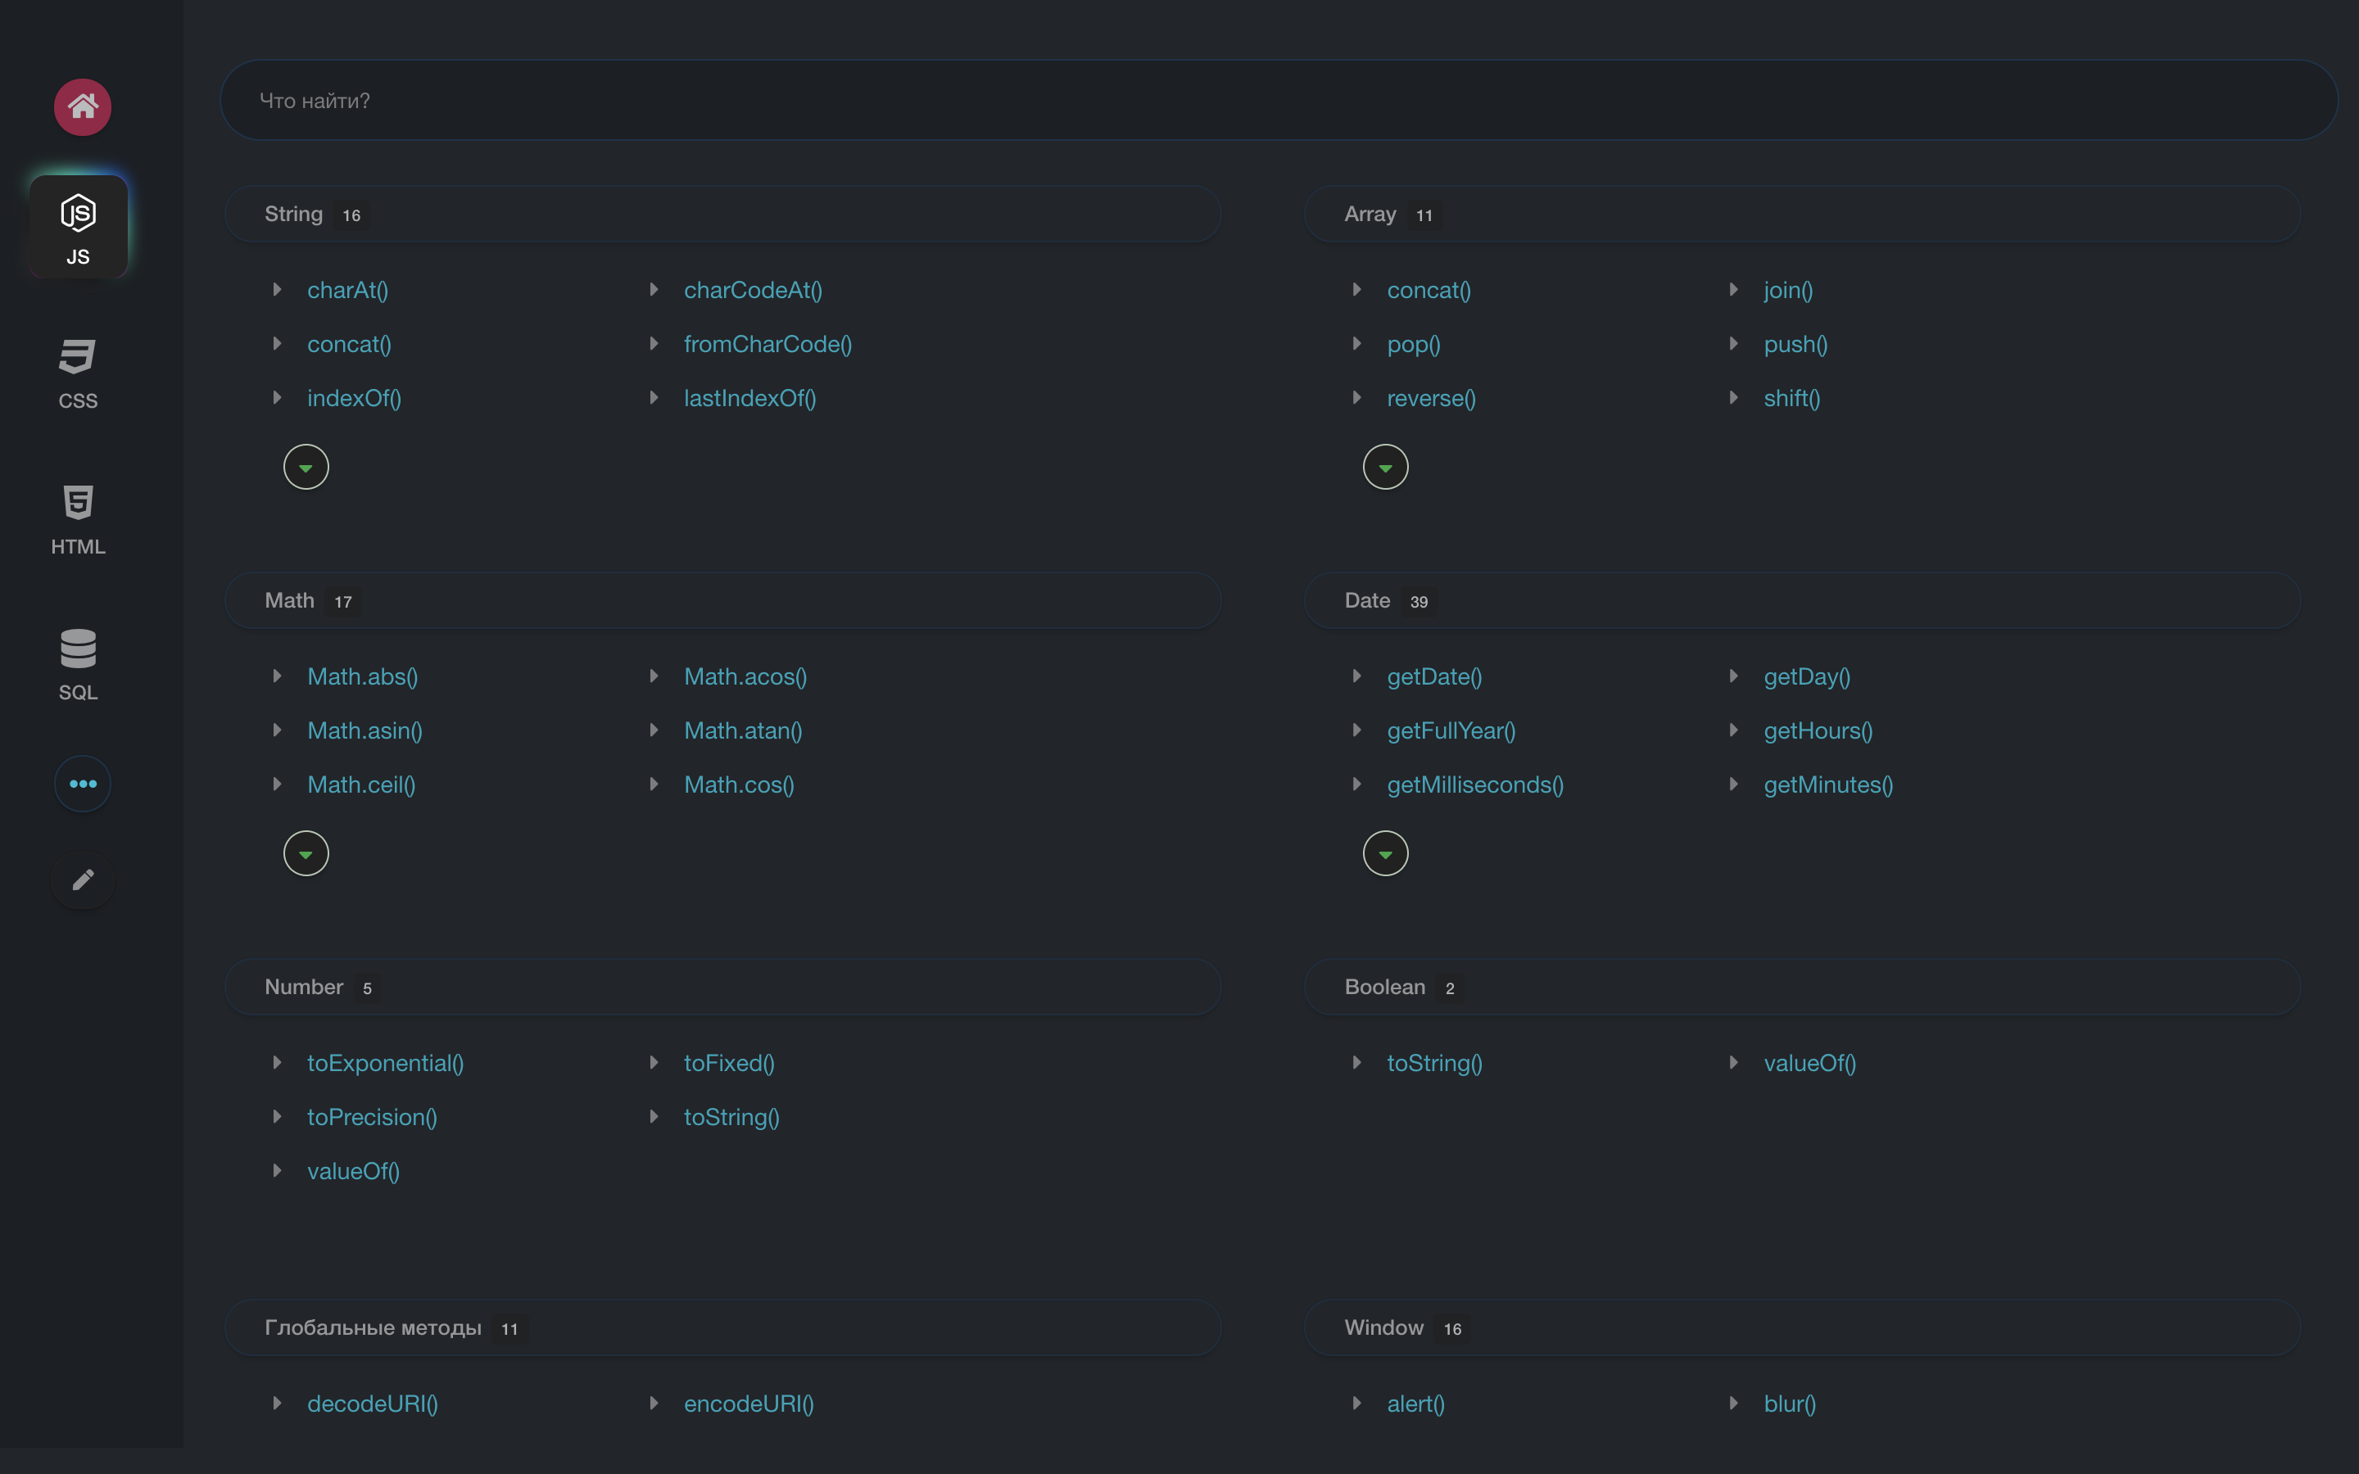Open the SQL database section icon
The width and height of the screenshot is (2359, 1474).
tap(78, 665)
